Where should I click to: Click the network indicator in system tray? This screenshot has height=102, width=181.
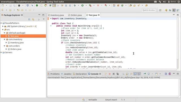pos(160,2)
